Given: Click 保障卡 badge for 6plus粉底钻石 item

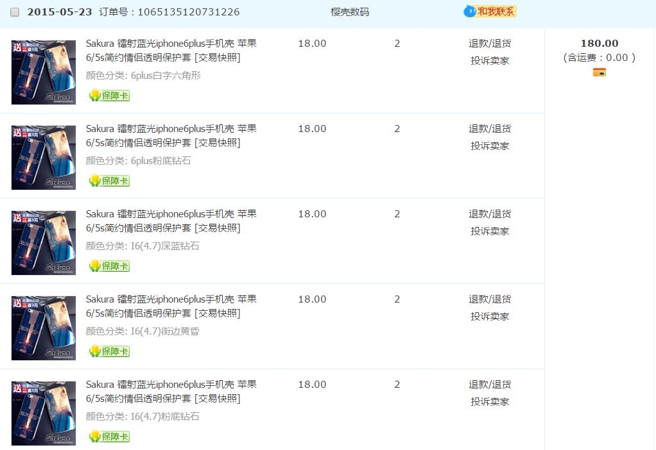Looking at the screenshot, I should click(x=109, y=181).
